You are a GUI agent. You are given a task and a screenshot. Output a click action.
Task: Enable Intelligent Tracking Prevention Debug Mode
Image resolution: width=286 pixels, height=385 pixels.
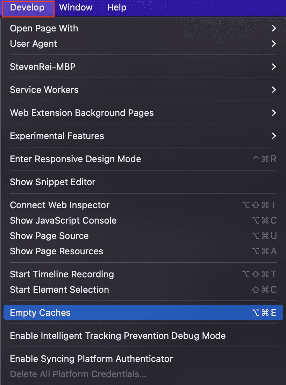tap(118, 336)
